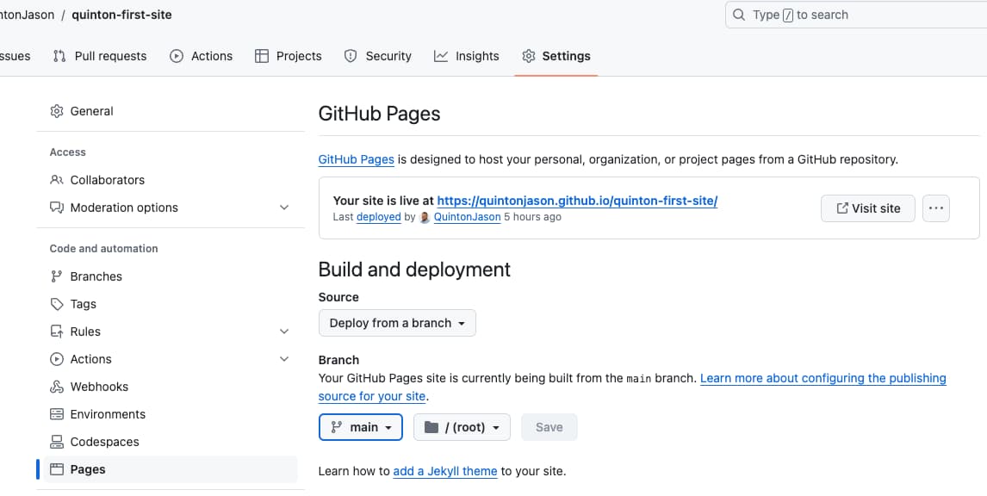Expand the sidebar Actions chevron
This screenshot has width=987, height=496.
click(284, 359)
